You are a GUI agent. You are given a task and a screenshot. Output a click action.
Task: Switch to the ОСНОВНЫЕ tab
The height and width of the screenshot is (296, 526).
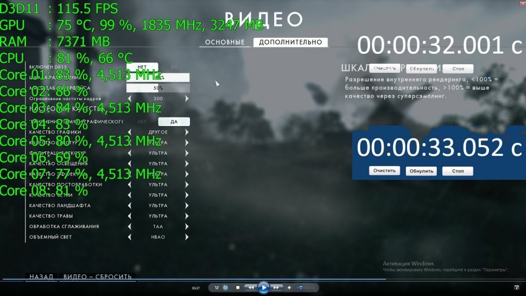(225, 42)
